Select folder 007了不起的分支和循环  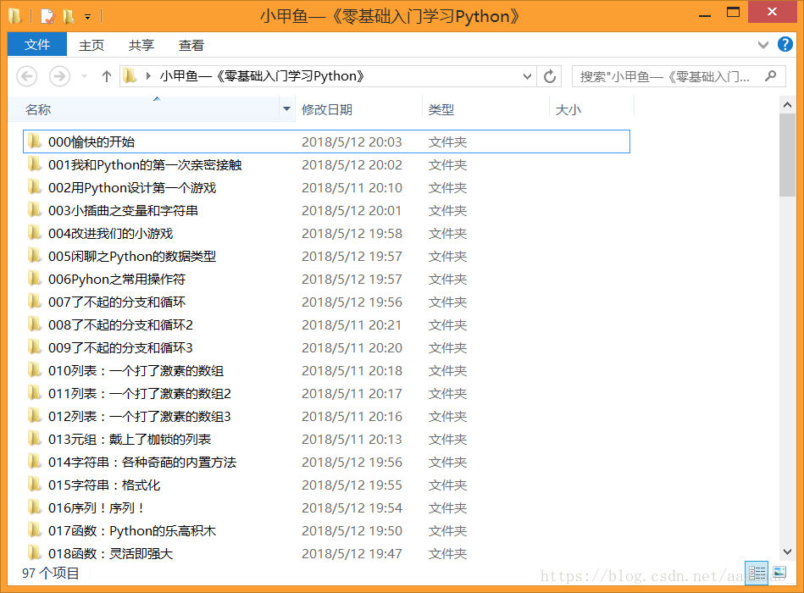326,302
